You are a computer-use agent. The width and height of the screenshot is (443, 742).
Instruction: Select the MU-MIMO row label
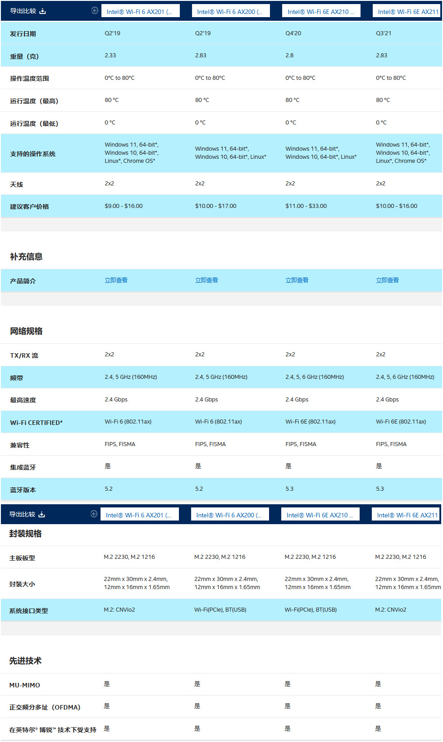(x=25, y=685)
